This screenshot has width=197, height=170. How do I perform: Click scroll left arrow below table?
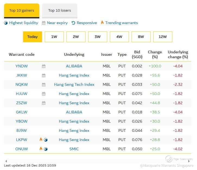point(6,161)
